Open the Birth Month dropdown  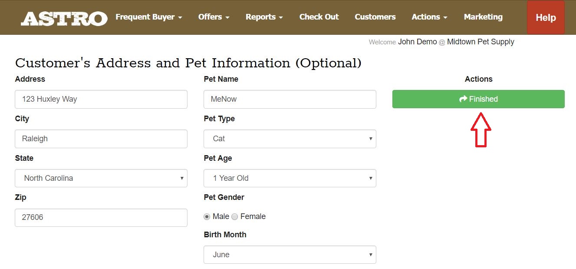(x=290, y=255)
